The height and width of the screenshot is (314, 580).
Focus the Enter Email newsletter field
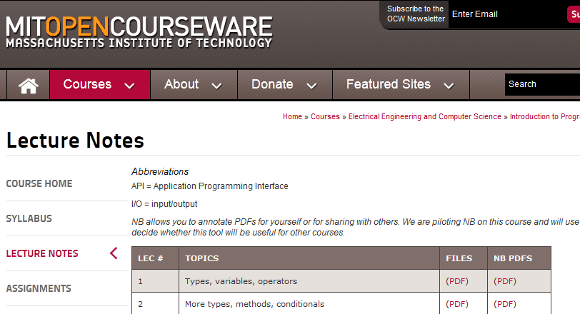pos(507,14)
